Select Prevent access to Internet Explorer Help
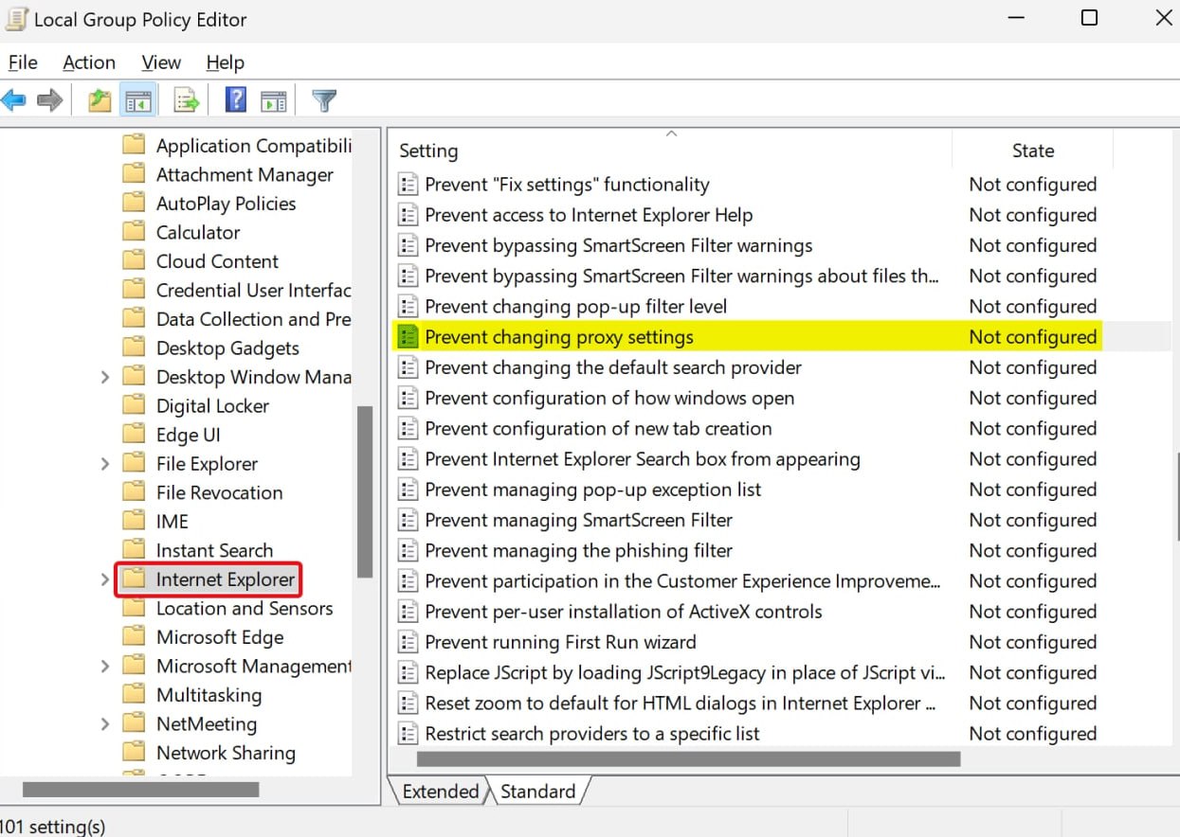 pos(589,215)
